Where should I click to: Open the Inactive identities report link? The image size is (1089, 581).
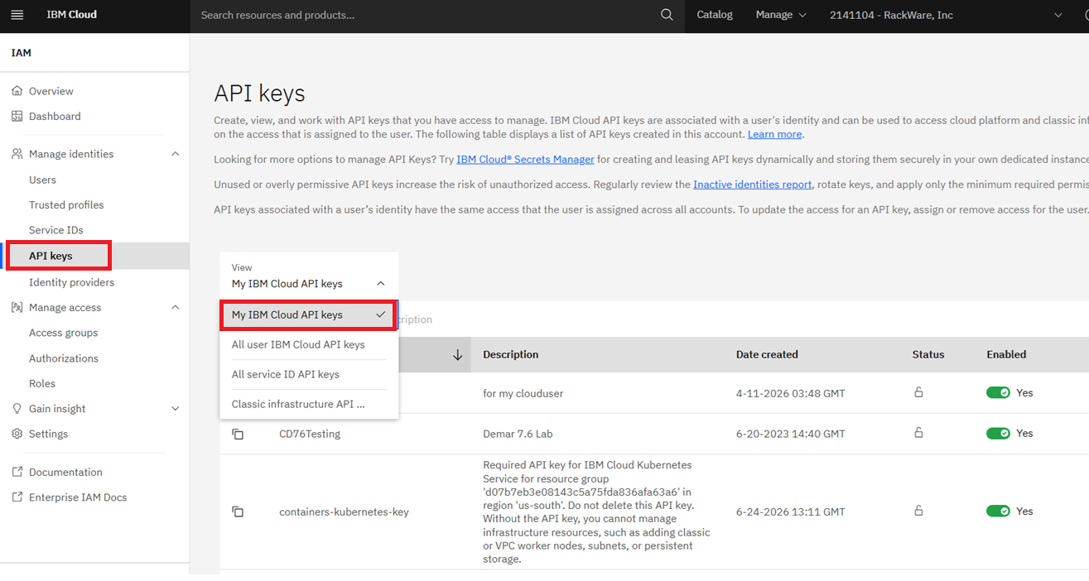click(752, 185)
